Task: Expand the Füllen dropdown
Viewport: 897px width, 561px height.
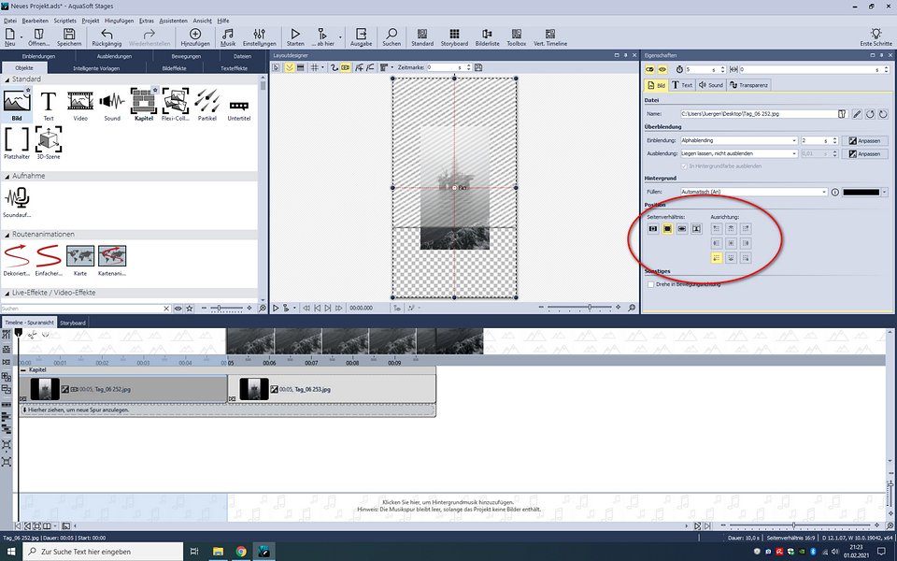Action: coord(824,192)
